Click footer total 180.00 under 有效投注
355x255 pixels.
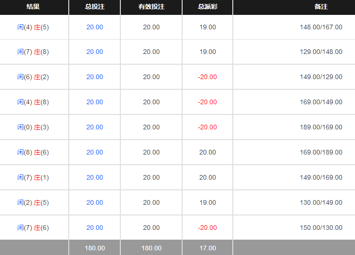pyautogui.click(x=151, y=248)
